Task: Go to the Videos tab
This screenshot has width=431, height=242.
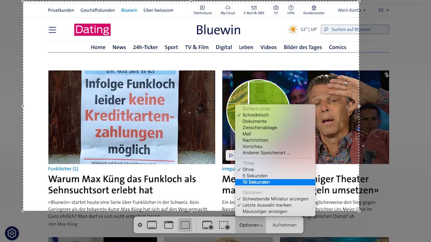Action: (268, 47)
